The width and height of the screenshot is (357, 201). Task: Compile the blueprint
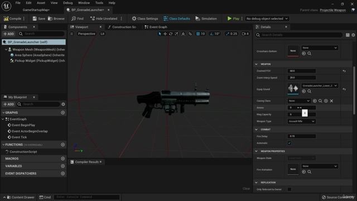pyautogui.click(x=12, y=18)
